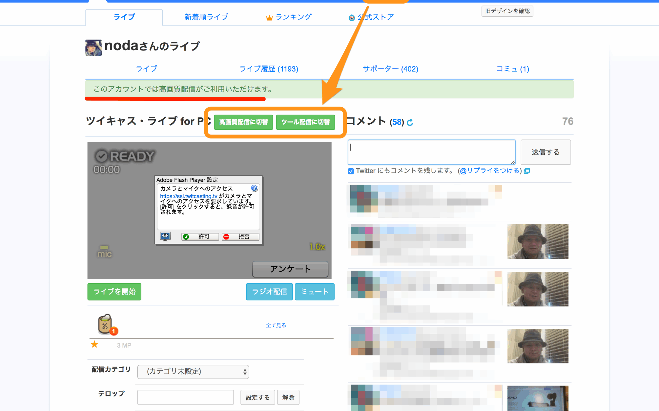The height and width of the screenshot is (411, 659).
Task: Click the 旧デザインを確認 button
Action: tap(507, 11)
